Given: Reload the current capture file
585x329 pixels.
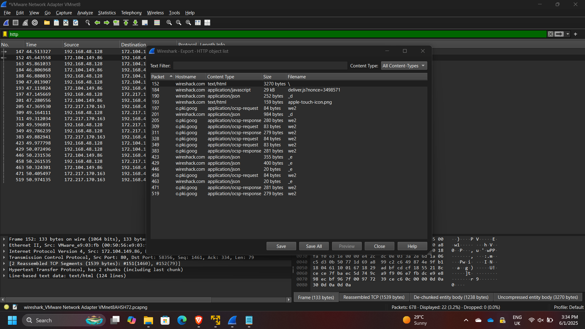Looking at the screenshot, I should (x=75, y=22).
